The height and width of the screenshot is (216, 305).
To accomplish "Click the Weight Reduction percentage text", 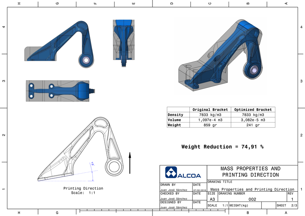I will [223, 146].
